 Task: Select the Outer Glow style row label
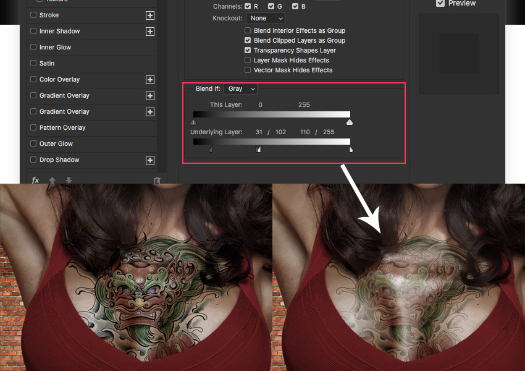click(x=56, y=144)
